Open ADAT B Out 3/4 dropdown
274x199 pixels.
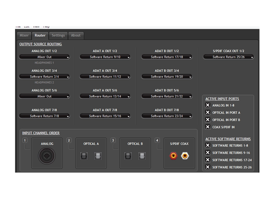(167, 77)
